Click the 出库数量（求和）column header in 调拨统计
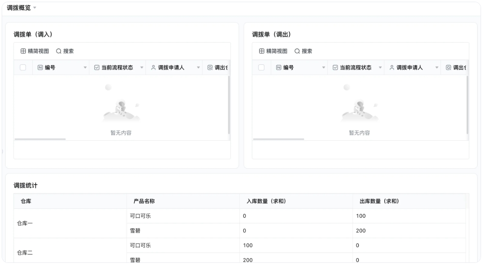This screenshot has height=265, width=484. [380, 201]
